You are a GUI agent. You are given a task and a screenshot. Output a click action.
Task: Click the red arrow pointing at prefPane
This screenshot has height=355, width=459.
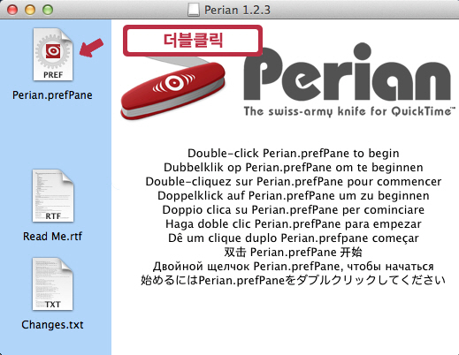click(x=91, y=48)
